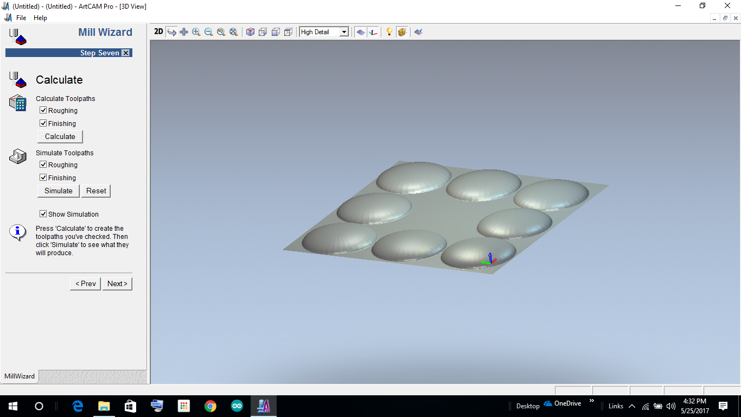Select the MillWizard tab
This screenshot has width=741, height=417.
[20, 376]
